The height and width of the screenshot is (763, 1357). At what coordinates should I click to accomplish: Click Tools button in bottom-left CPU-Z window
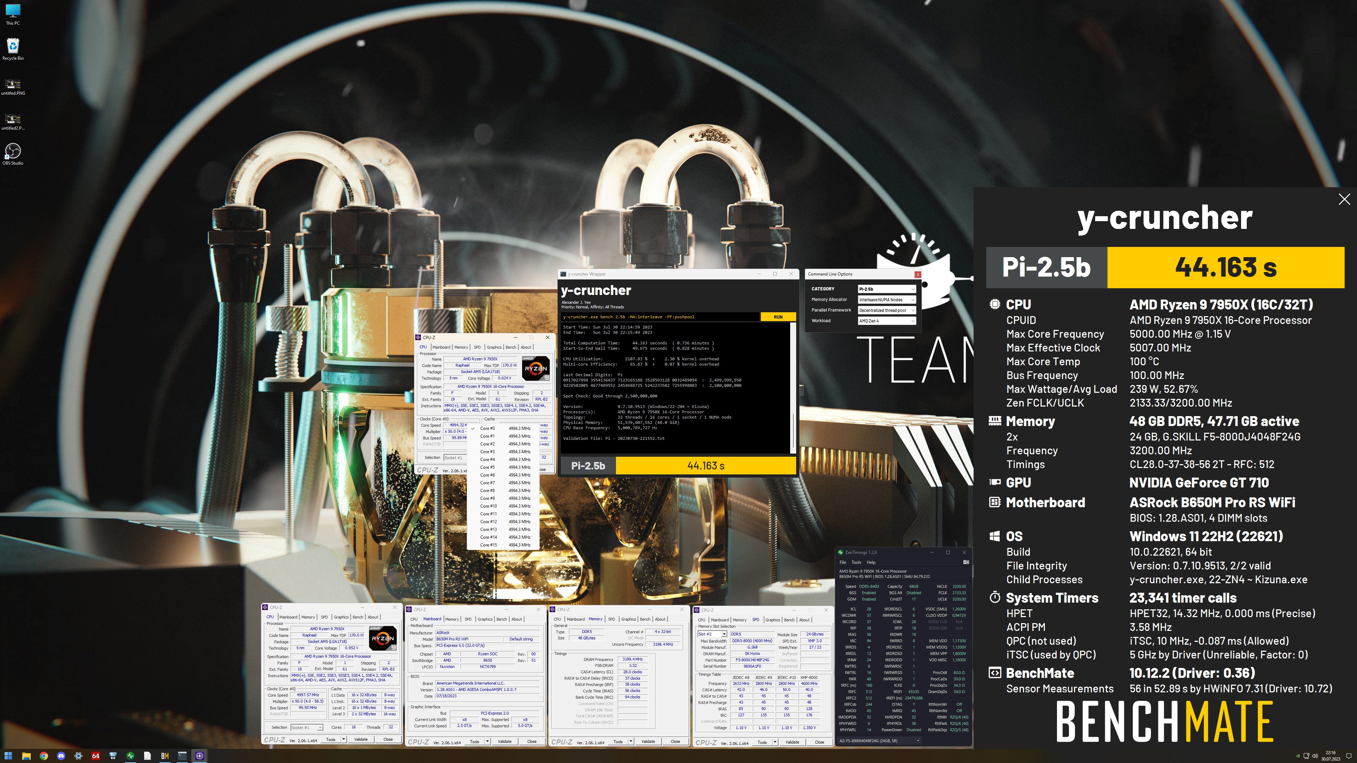coord(331,739)
